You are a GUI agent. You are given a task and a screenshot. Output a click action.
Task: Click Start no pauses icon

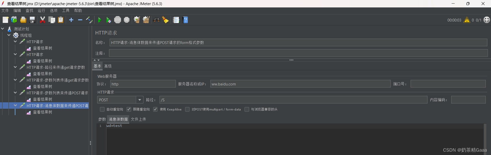point(108,20)
